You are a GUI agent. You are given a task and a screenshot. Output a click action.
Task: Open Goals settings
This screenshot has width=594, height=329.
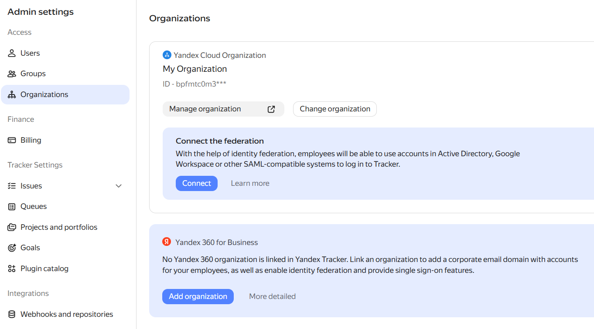click(x=65, y=248)
